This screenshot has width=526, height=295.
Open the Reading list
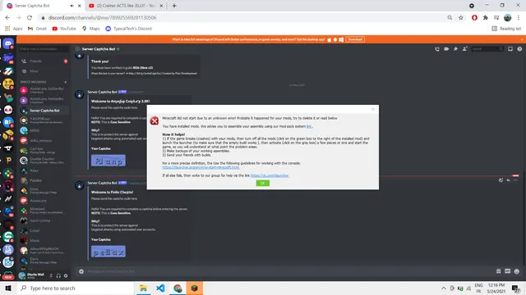click(x=506, y=29)
